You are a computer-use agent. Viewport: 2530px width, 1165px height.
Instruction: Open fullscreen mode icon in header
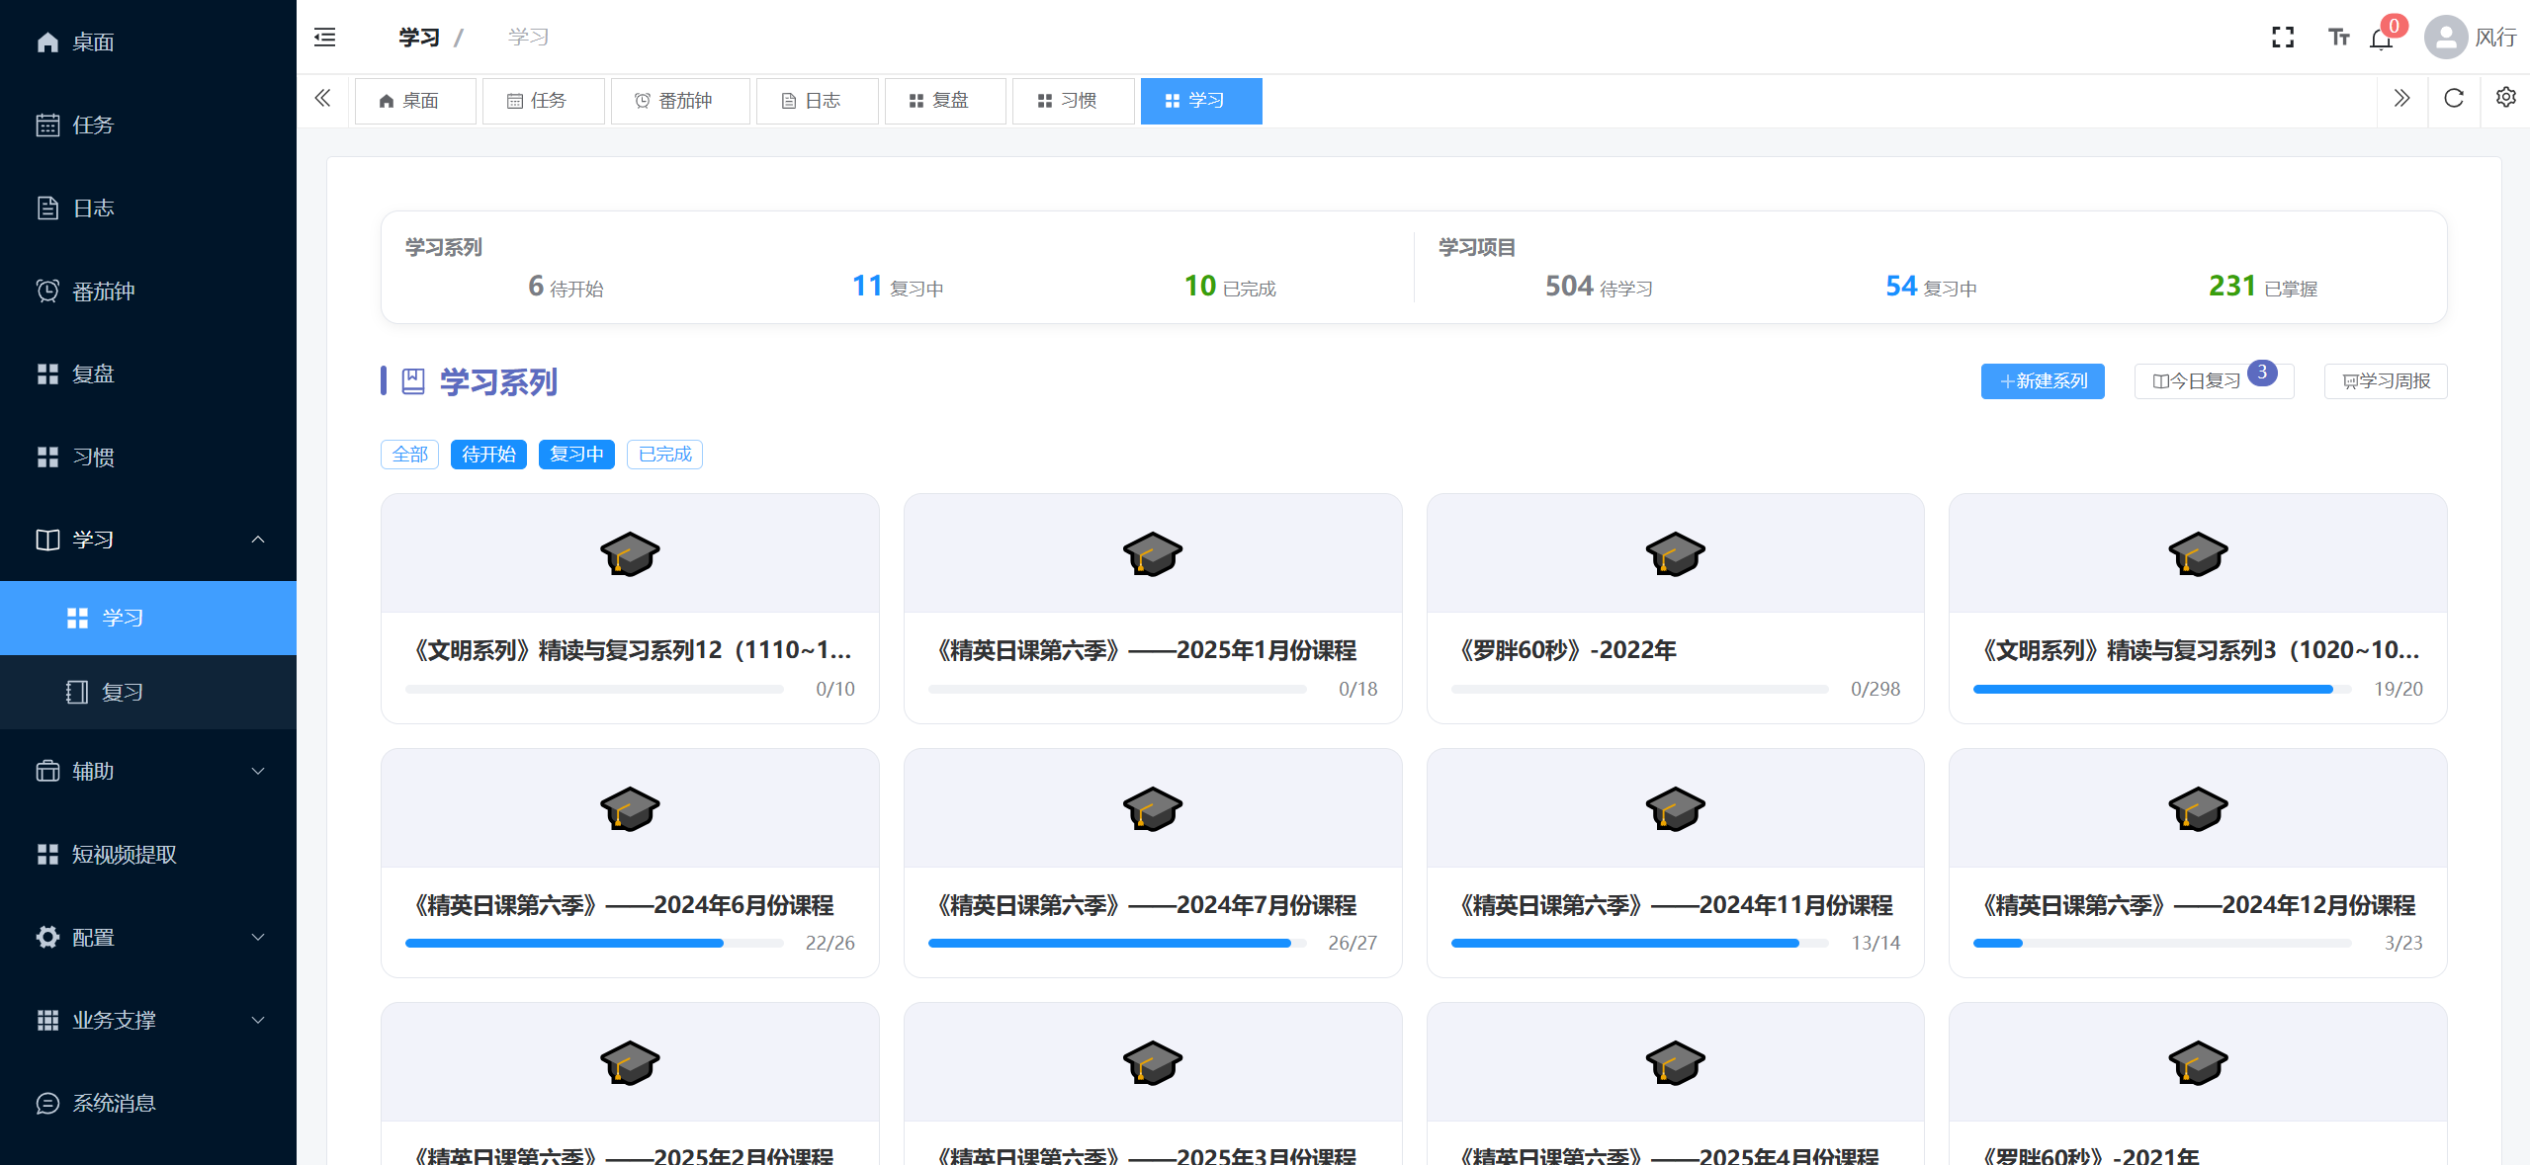point(2283,38)
